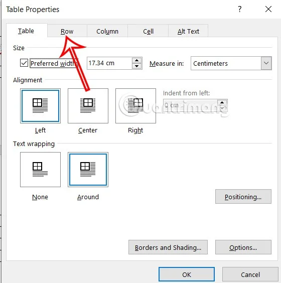Select Left table alignment icon
This screenshot has height=283, width=281.
click(x=40, y=106)
